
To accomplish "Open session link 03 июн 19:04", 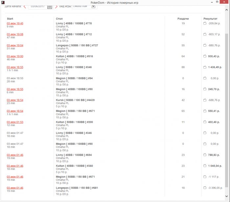I will (15, 45).
